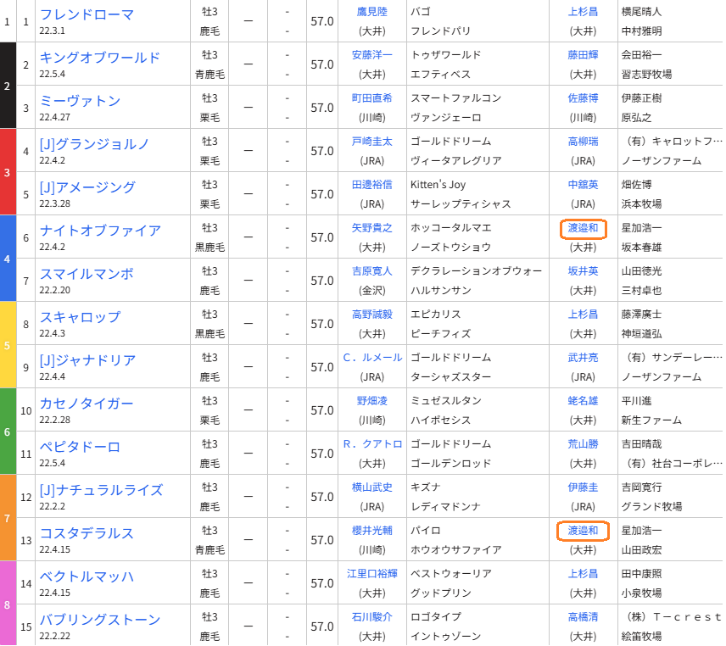Open horse ミーヴァトン page
The height and width of the screenshot is (646, 726).
(80, 101)
